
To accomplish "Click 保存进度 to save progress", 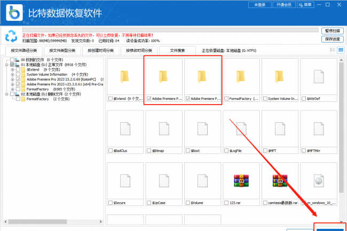I will (x=333, y=39).
